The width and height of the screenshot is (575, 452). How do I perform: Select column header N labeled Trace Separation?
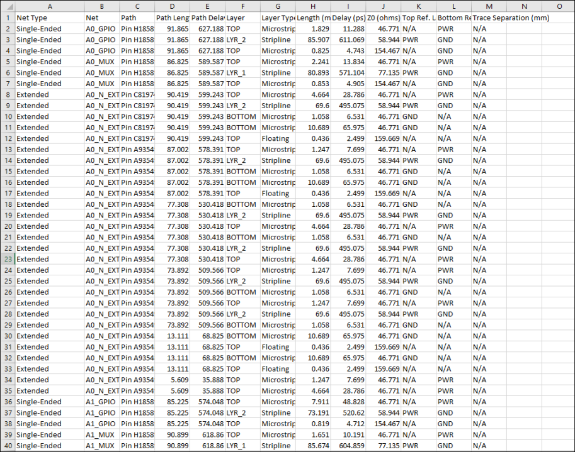click(x=524, y=6)
